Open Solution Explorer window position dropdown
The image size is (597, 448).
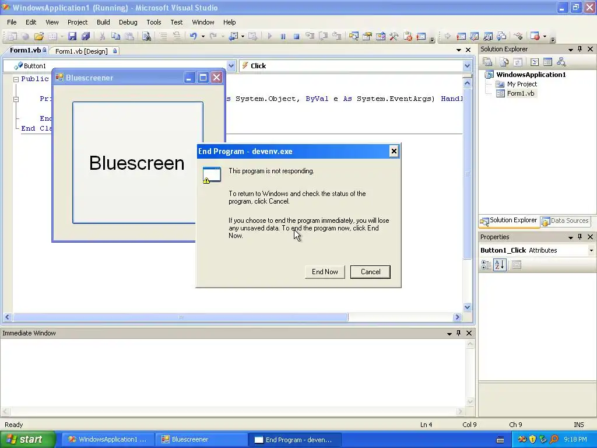(570, 49)
